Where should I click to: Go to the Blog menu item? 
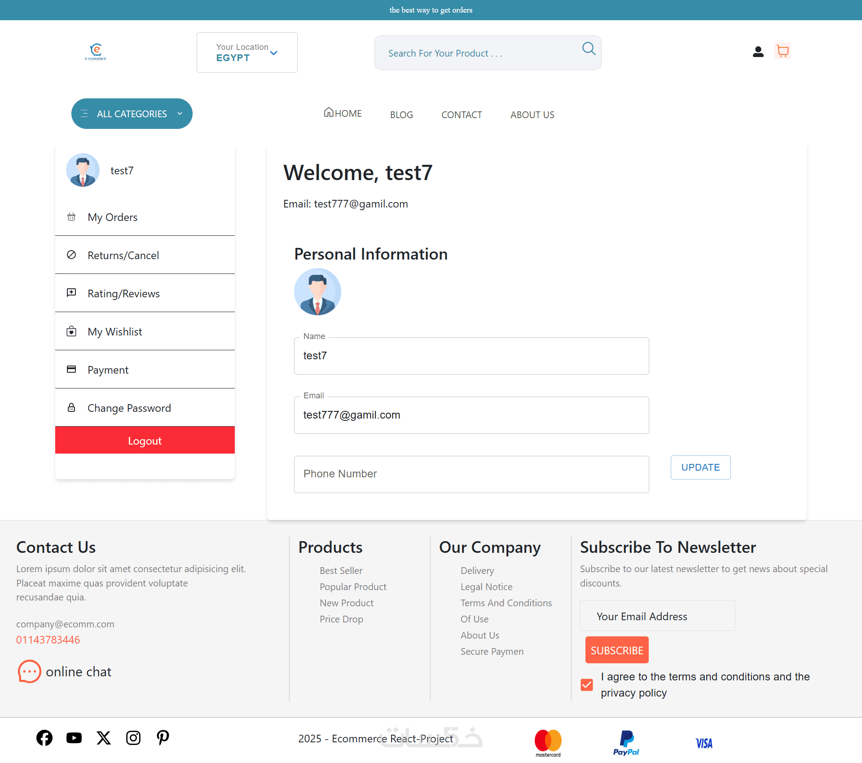click(x=401, y=115)
